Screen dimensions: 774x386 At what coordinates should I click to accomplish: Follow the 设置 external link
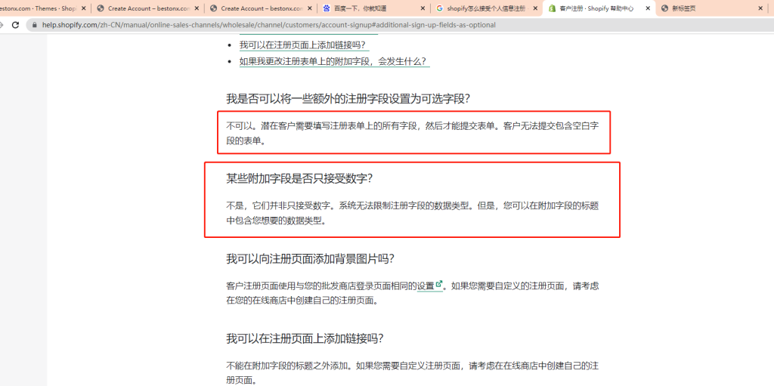point(430,286)
